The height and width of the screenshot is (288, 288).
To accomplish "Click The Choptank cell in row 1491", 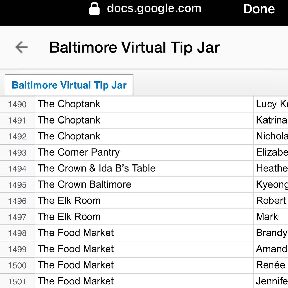I will (144, 120).
